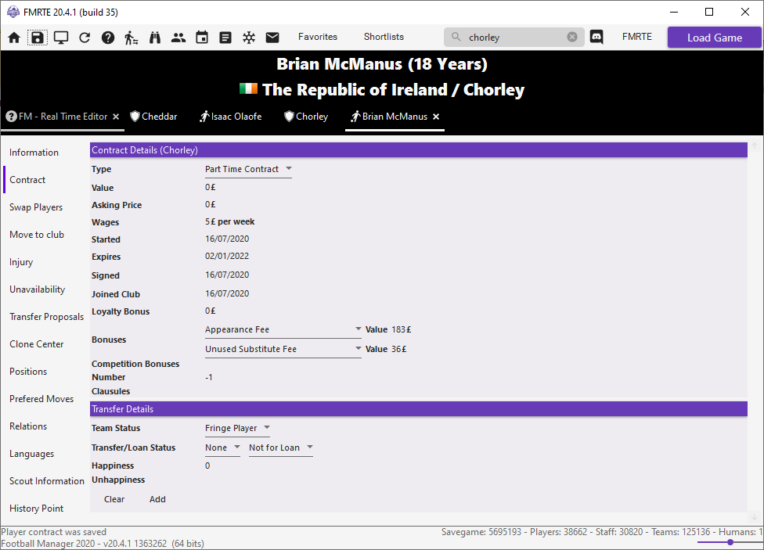Screen dimensions: 764x550
Task: Open the binoculars search icon
Action: tap(155, 38)
